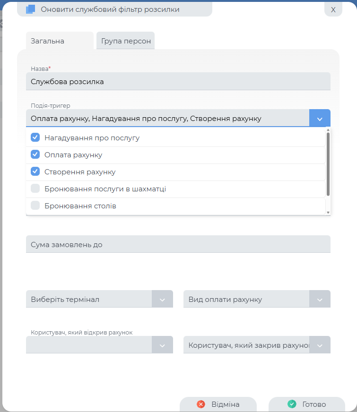Uncheck the Нагадування про послугу checkbox
The image size is (357, 412).
35,137
